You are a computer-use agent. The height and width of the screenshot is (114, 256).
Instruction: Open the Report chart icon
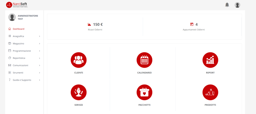210,60
